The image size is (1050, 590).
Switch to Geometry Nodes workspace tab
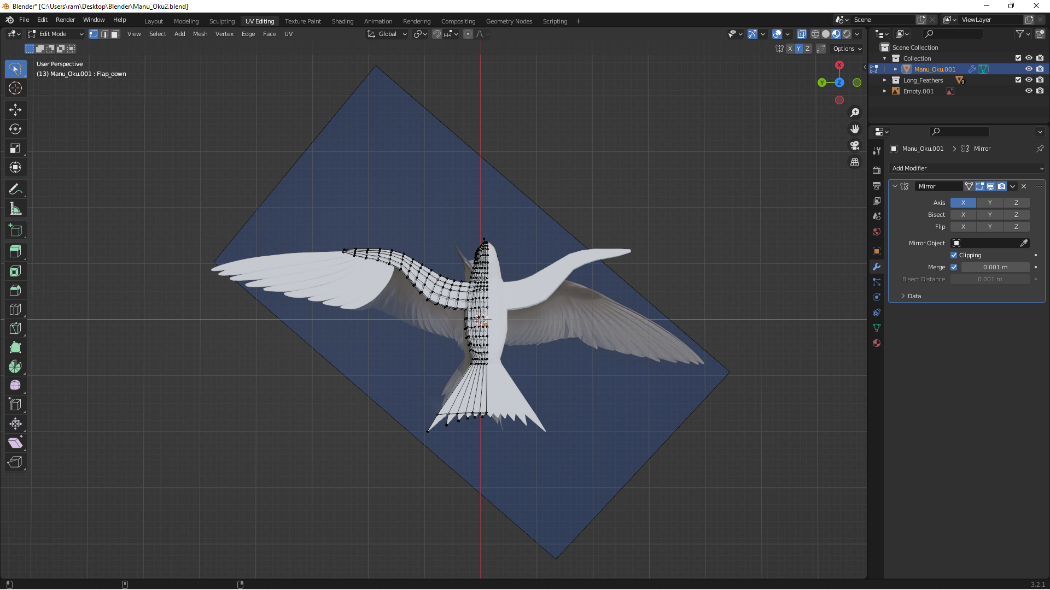[x=509, y=21]
